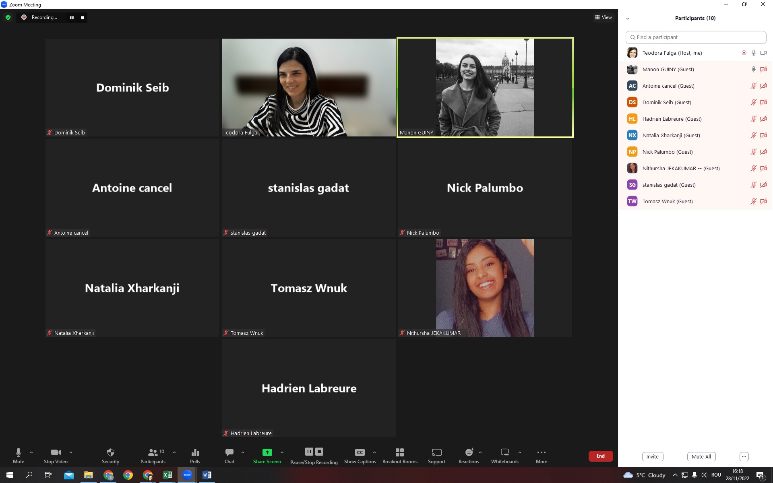Image resolution: width=773 pixels, height=483 pixels.
Task: Click the Invite button
Action: (652, 456)
